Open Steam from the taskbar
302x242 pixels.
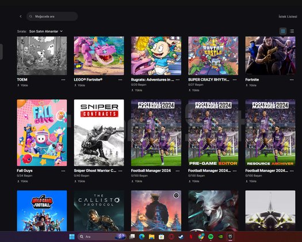(181, 237)
